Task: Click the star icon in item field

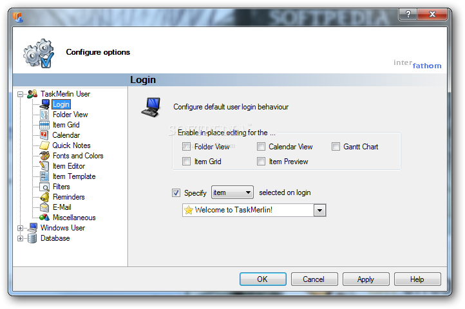Action: point(189,211)
